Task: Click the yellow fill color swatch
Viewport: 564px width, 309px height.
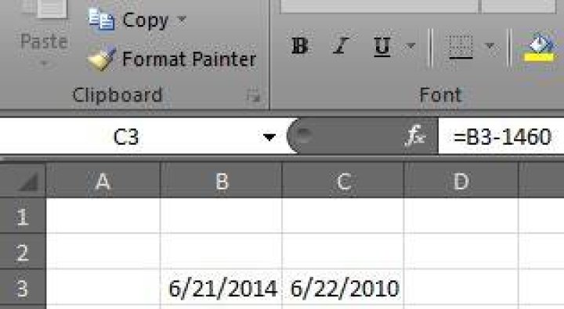Action: (538, 57)
